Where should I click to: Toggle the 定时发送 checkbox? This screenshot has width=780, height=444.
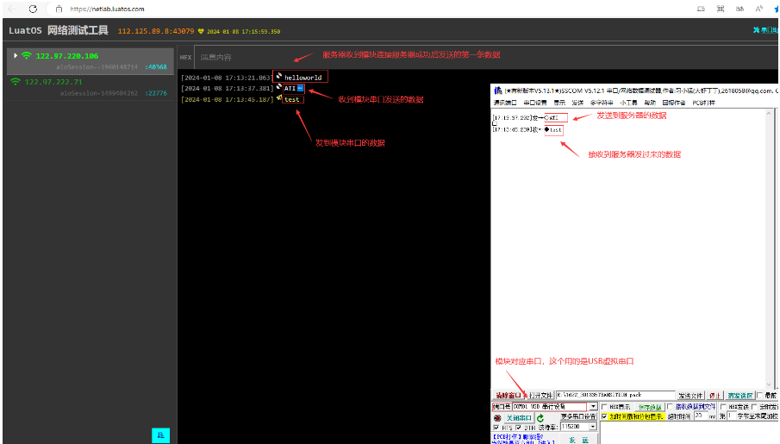coord(755,407)
